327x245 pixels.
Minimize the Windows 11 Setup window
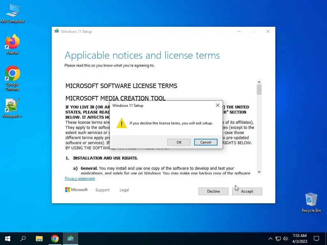[x=239, y=32]
